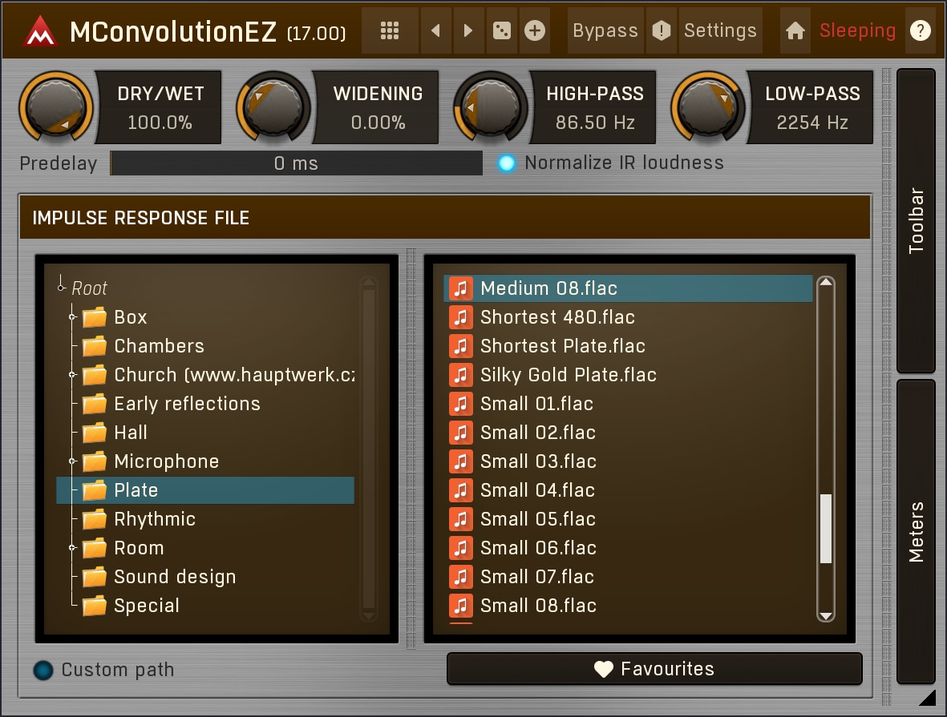This screenshot has width=947, height=717.
Task: Open the Meters side tab
Action: [916, 532]
